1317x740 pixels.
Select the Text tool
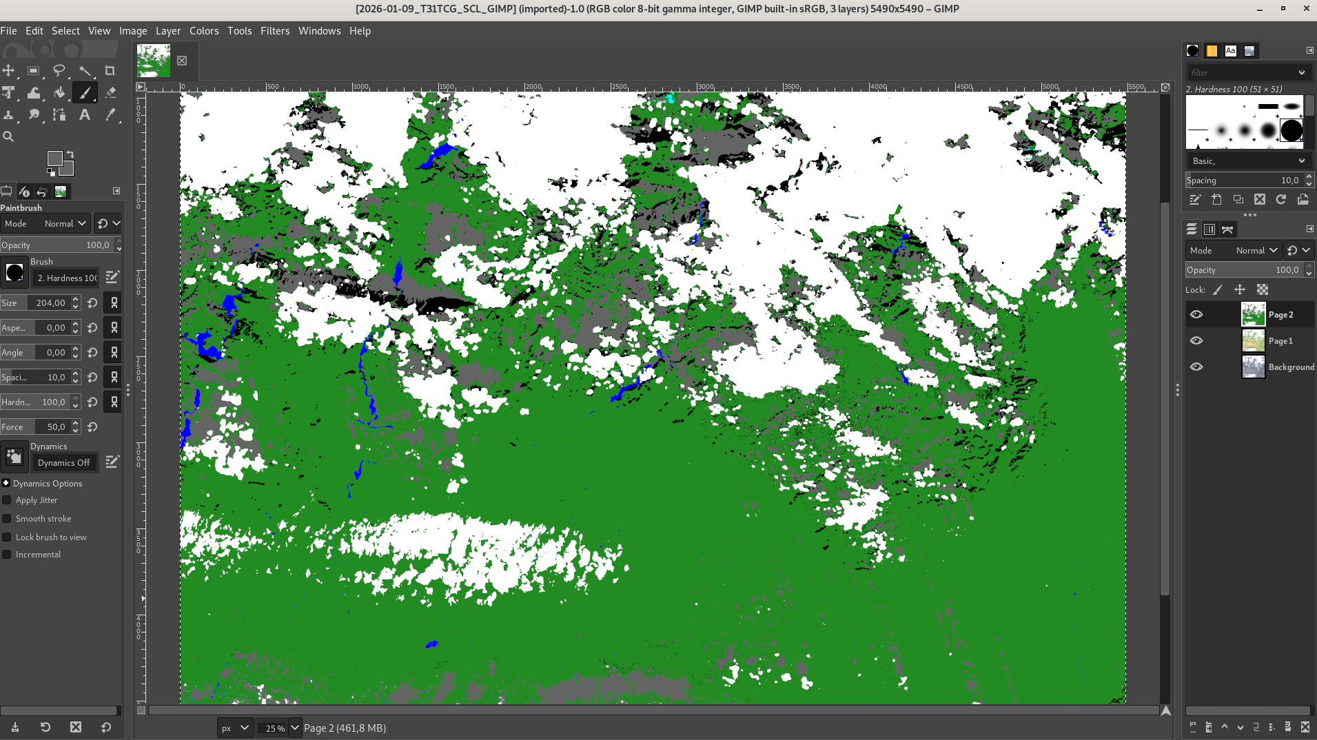point(85,114)
